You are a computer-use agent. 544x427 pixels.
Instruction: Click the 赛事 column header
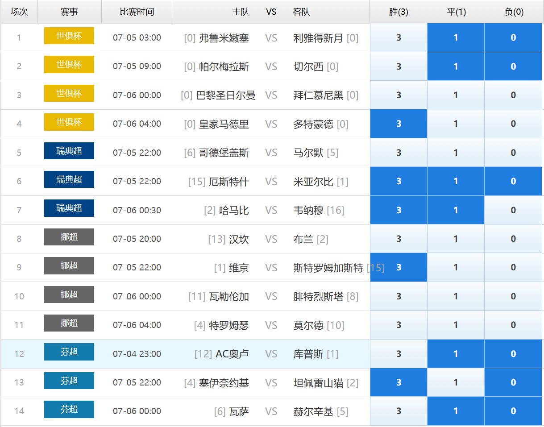(69, 12)
